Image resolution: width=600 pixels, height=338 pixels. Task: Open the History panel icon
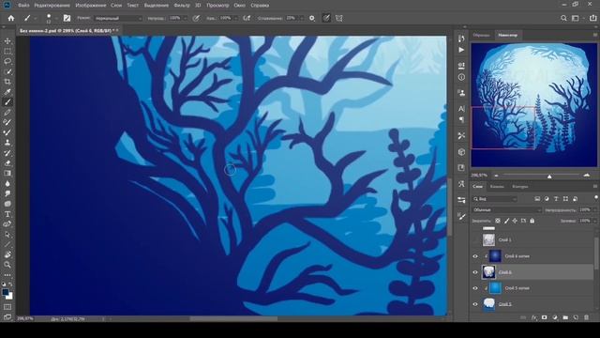(461, 38)
